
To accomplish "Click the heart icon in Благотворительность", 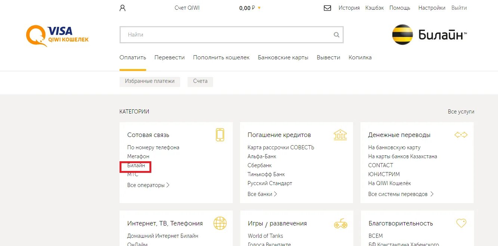I will coord(461,223).
